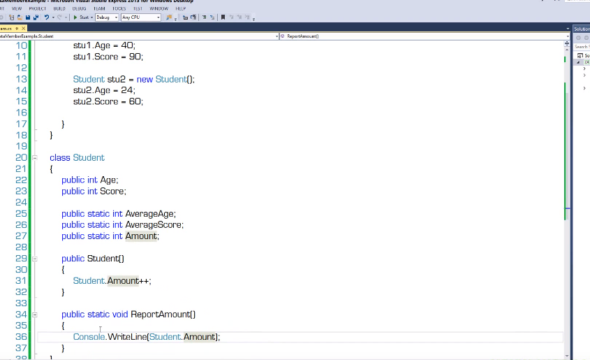Collapse the class Student code block

click(x=35, y=158)
